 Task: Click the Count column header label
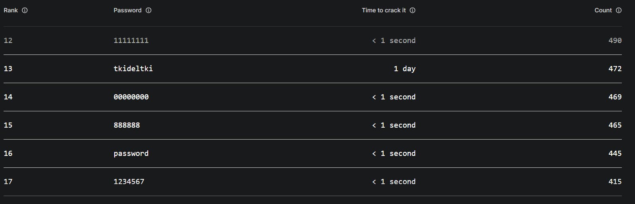point(603,10)
